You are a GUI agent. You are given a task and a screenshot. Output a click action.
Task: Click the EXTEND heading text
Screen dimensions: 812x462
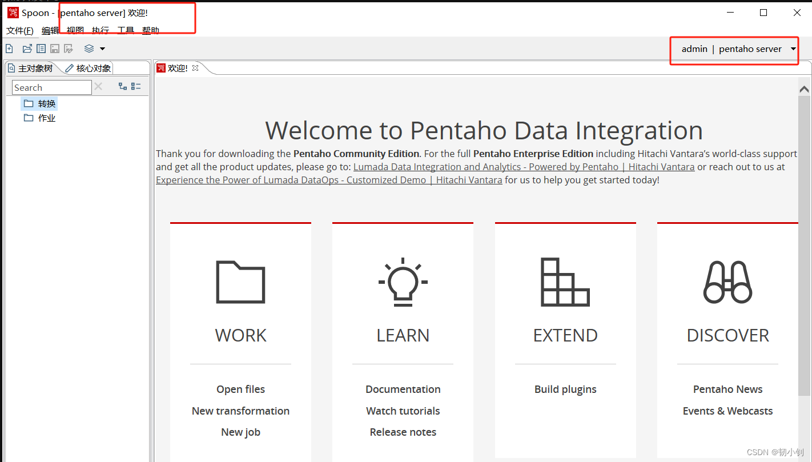(565, 335)
